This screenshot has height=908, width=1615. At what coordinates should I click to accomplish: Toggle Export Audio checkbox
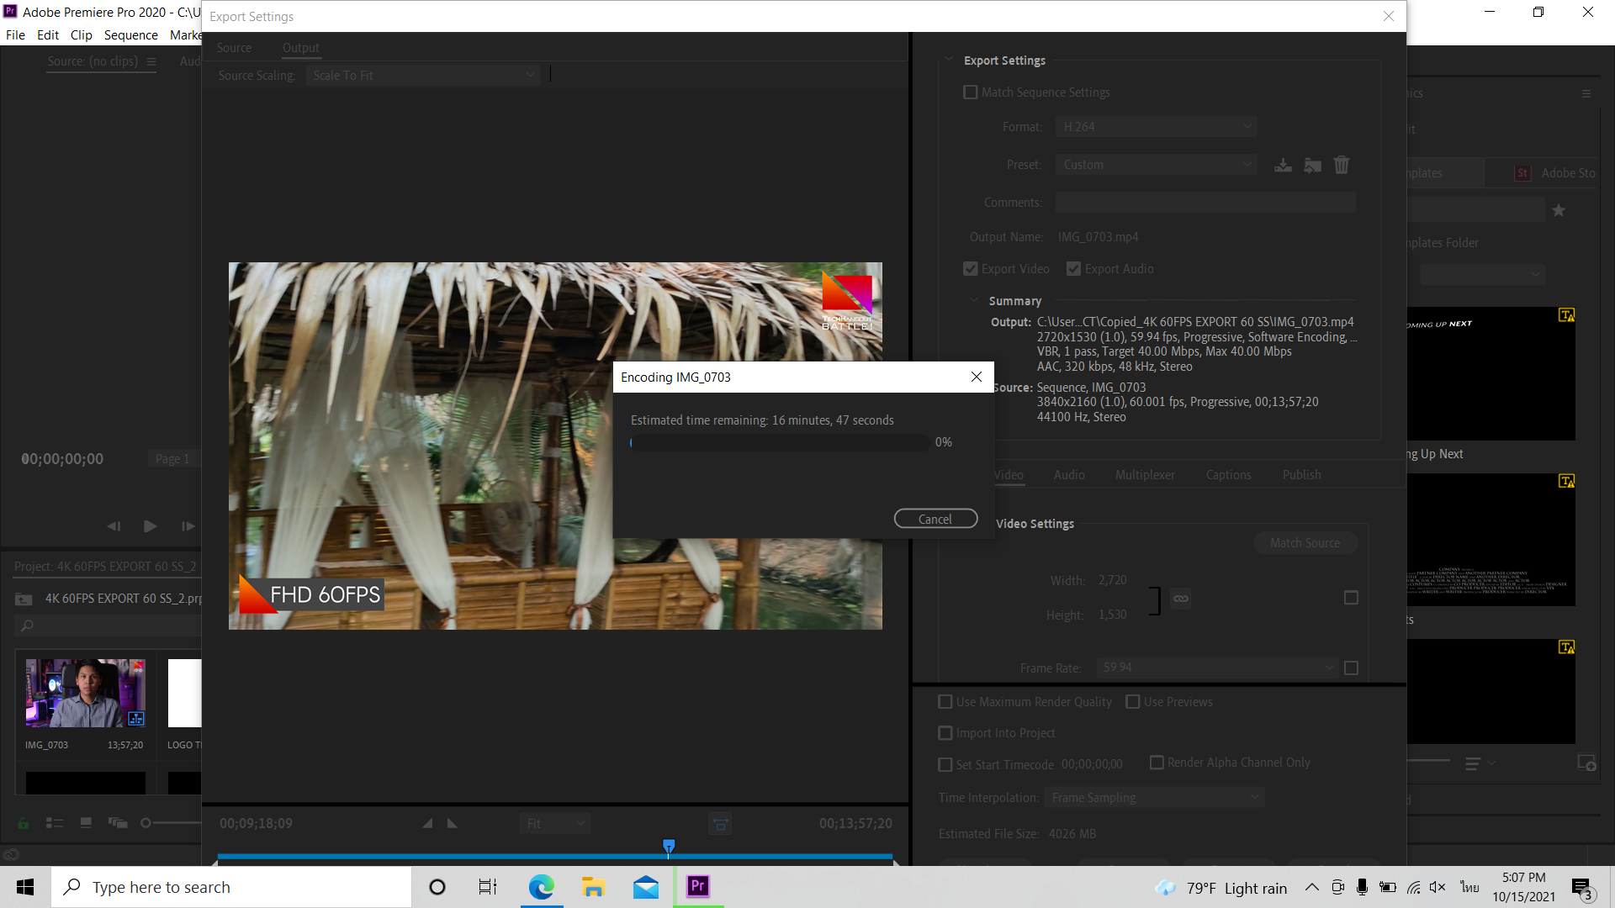tap(1073, 269)
